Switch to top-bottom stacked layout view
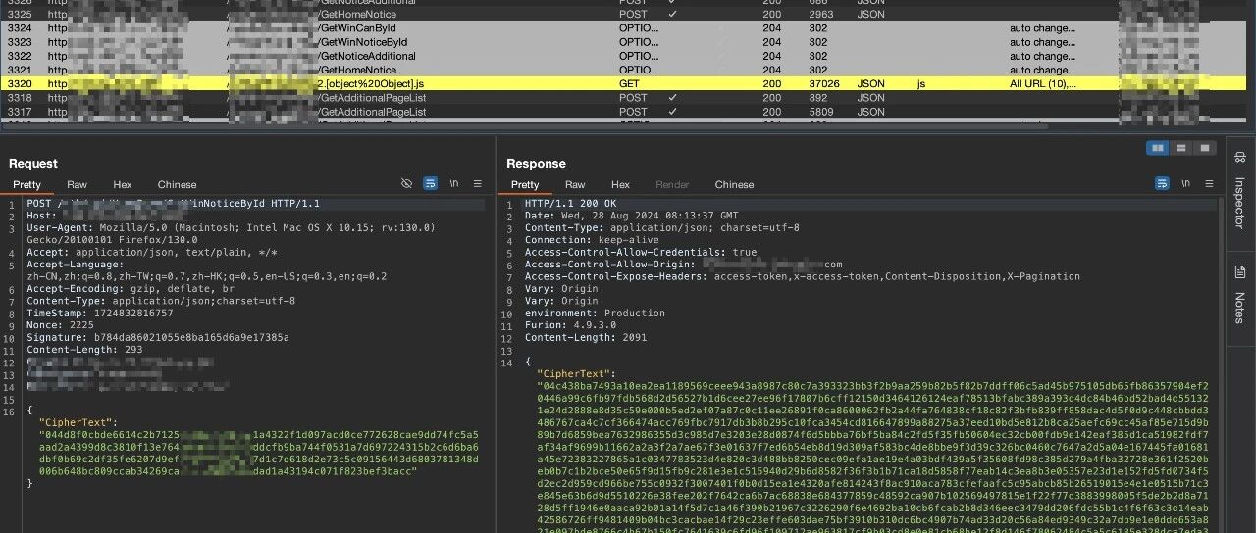 1181,148
